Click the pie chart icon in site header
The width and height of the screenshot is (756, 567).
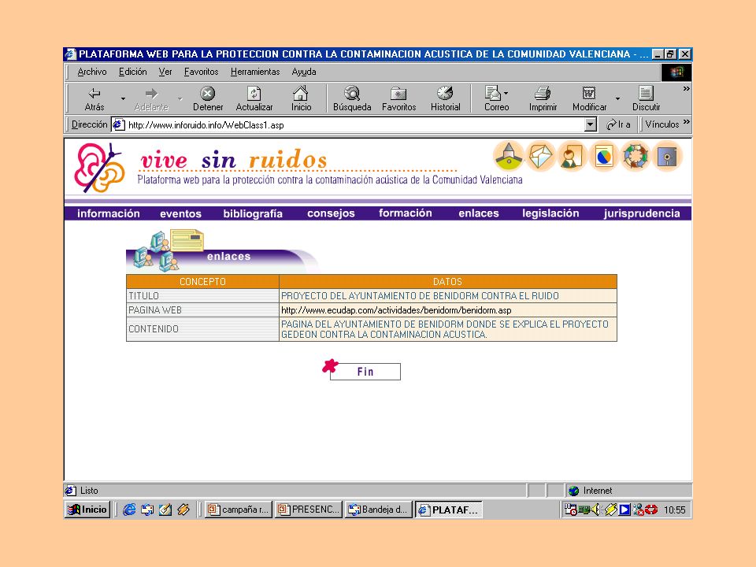[604, 156]
